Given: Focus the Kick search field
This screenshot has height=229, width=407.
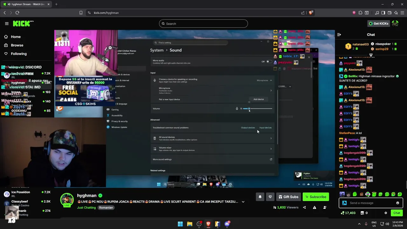Looking at the screenshot, I should (203, 24).
